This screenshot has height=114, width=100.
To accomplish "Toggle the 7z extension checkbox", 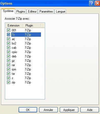I will pyautogui.click(x=8, y=35).
